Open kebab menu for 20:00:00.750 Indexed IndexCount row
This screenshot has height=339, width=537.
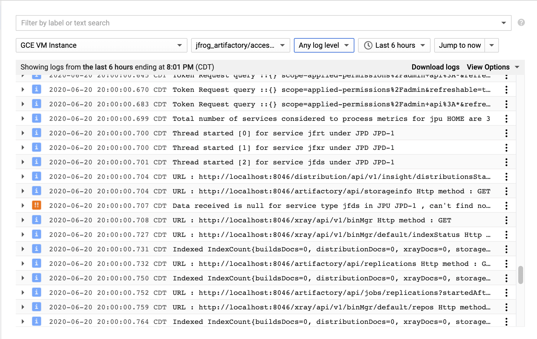click(506, 278)
